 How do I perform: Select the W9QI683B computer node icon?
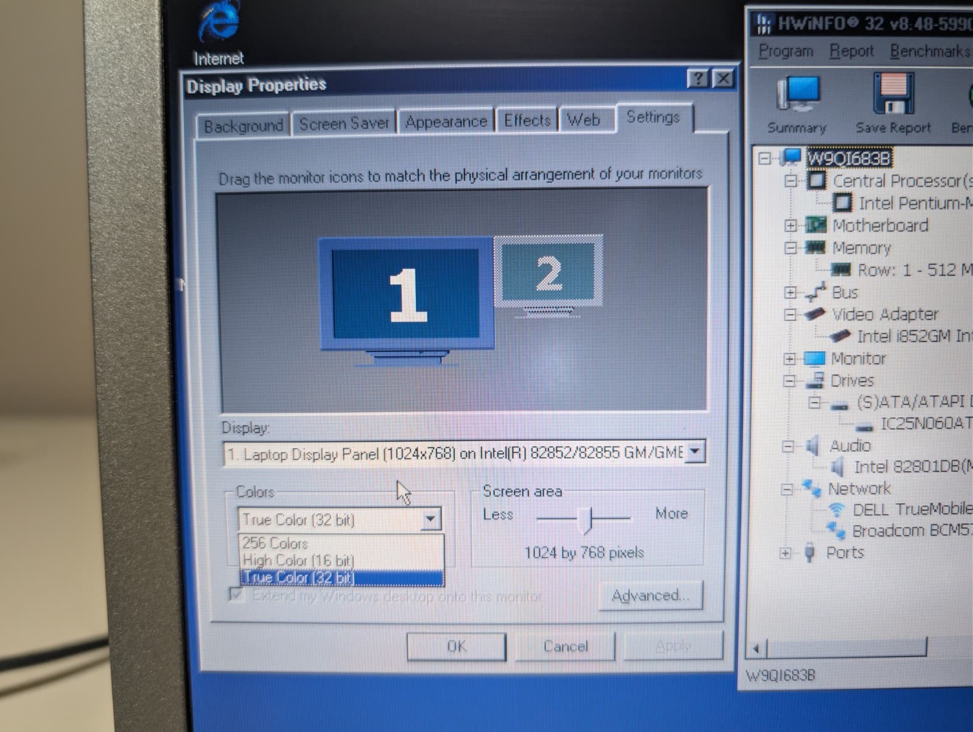pos(792,157)
